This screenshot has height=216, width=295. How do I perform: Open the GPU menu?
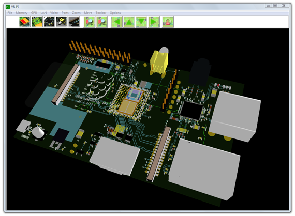pos(34,13)
